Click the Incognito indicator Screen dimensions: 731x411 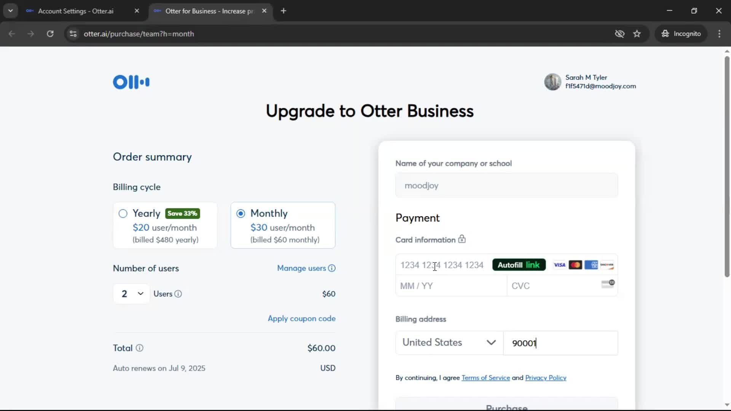point(681,34)
